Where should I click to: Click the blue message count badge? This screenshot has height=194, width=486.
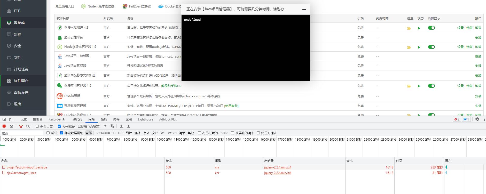tap(466, 119)
